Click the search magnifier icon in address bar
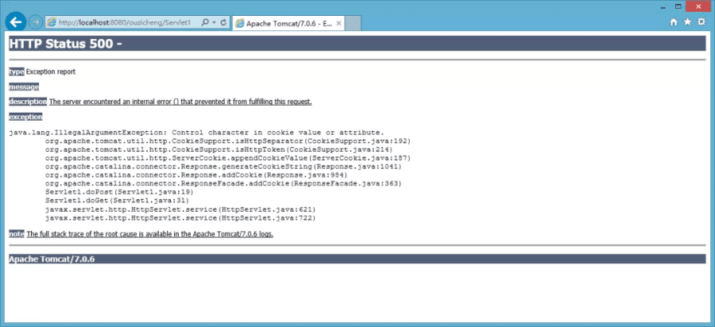 (205, 22)
